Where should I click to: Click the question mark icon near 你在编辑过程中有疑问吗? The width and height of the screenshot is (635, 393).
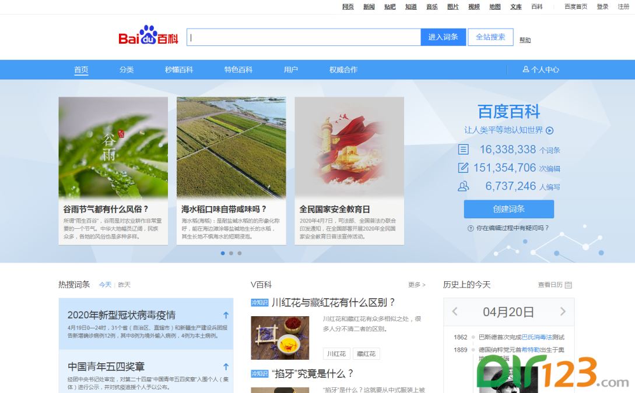click(x=471, y=228)
